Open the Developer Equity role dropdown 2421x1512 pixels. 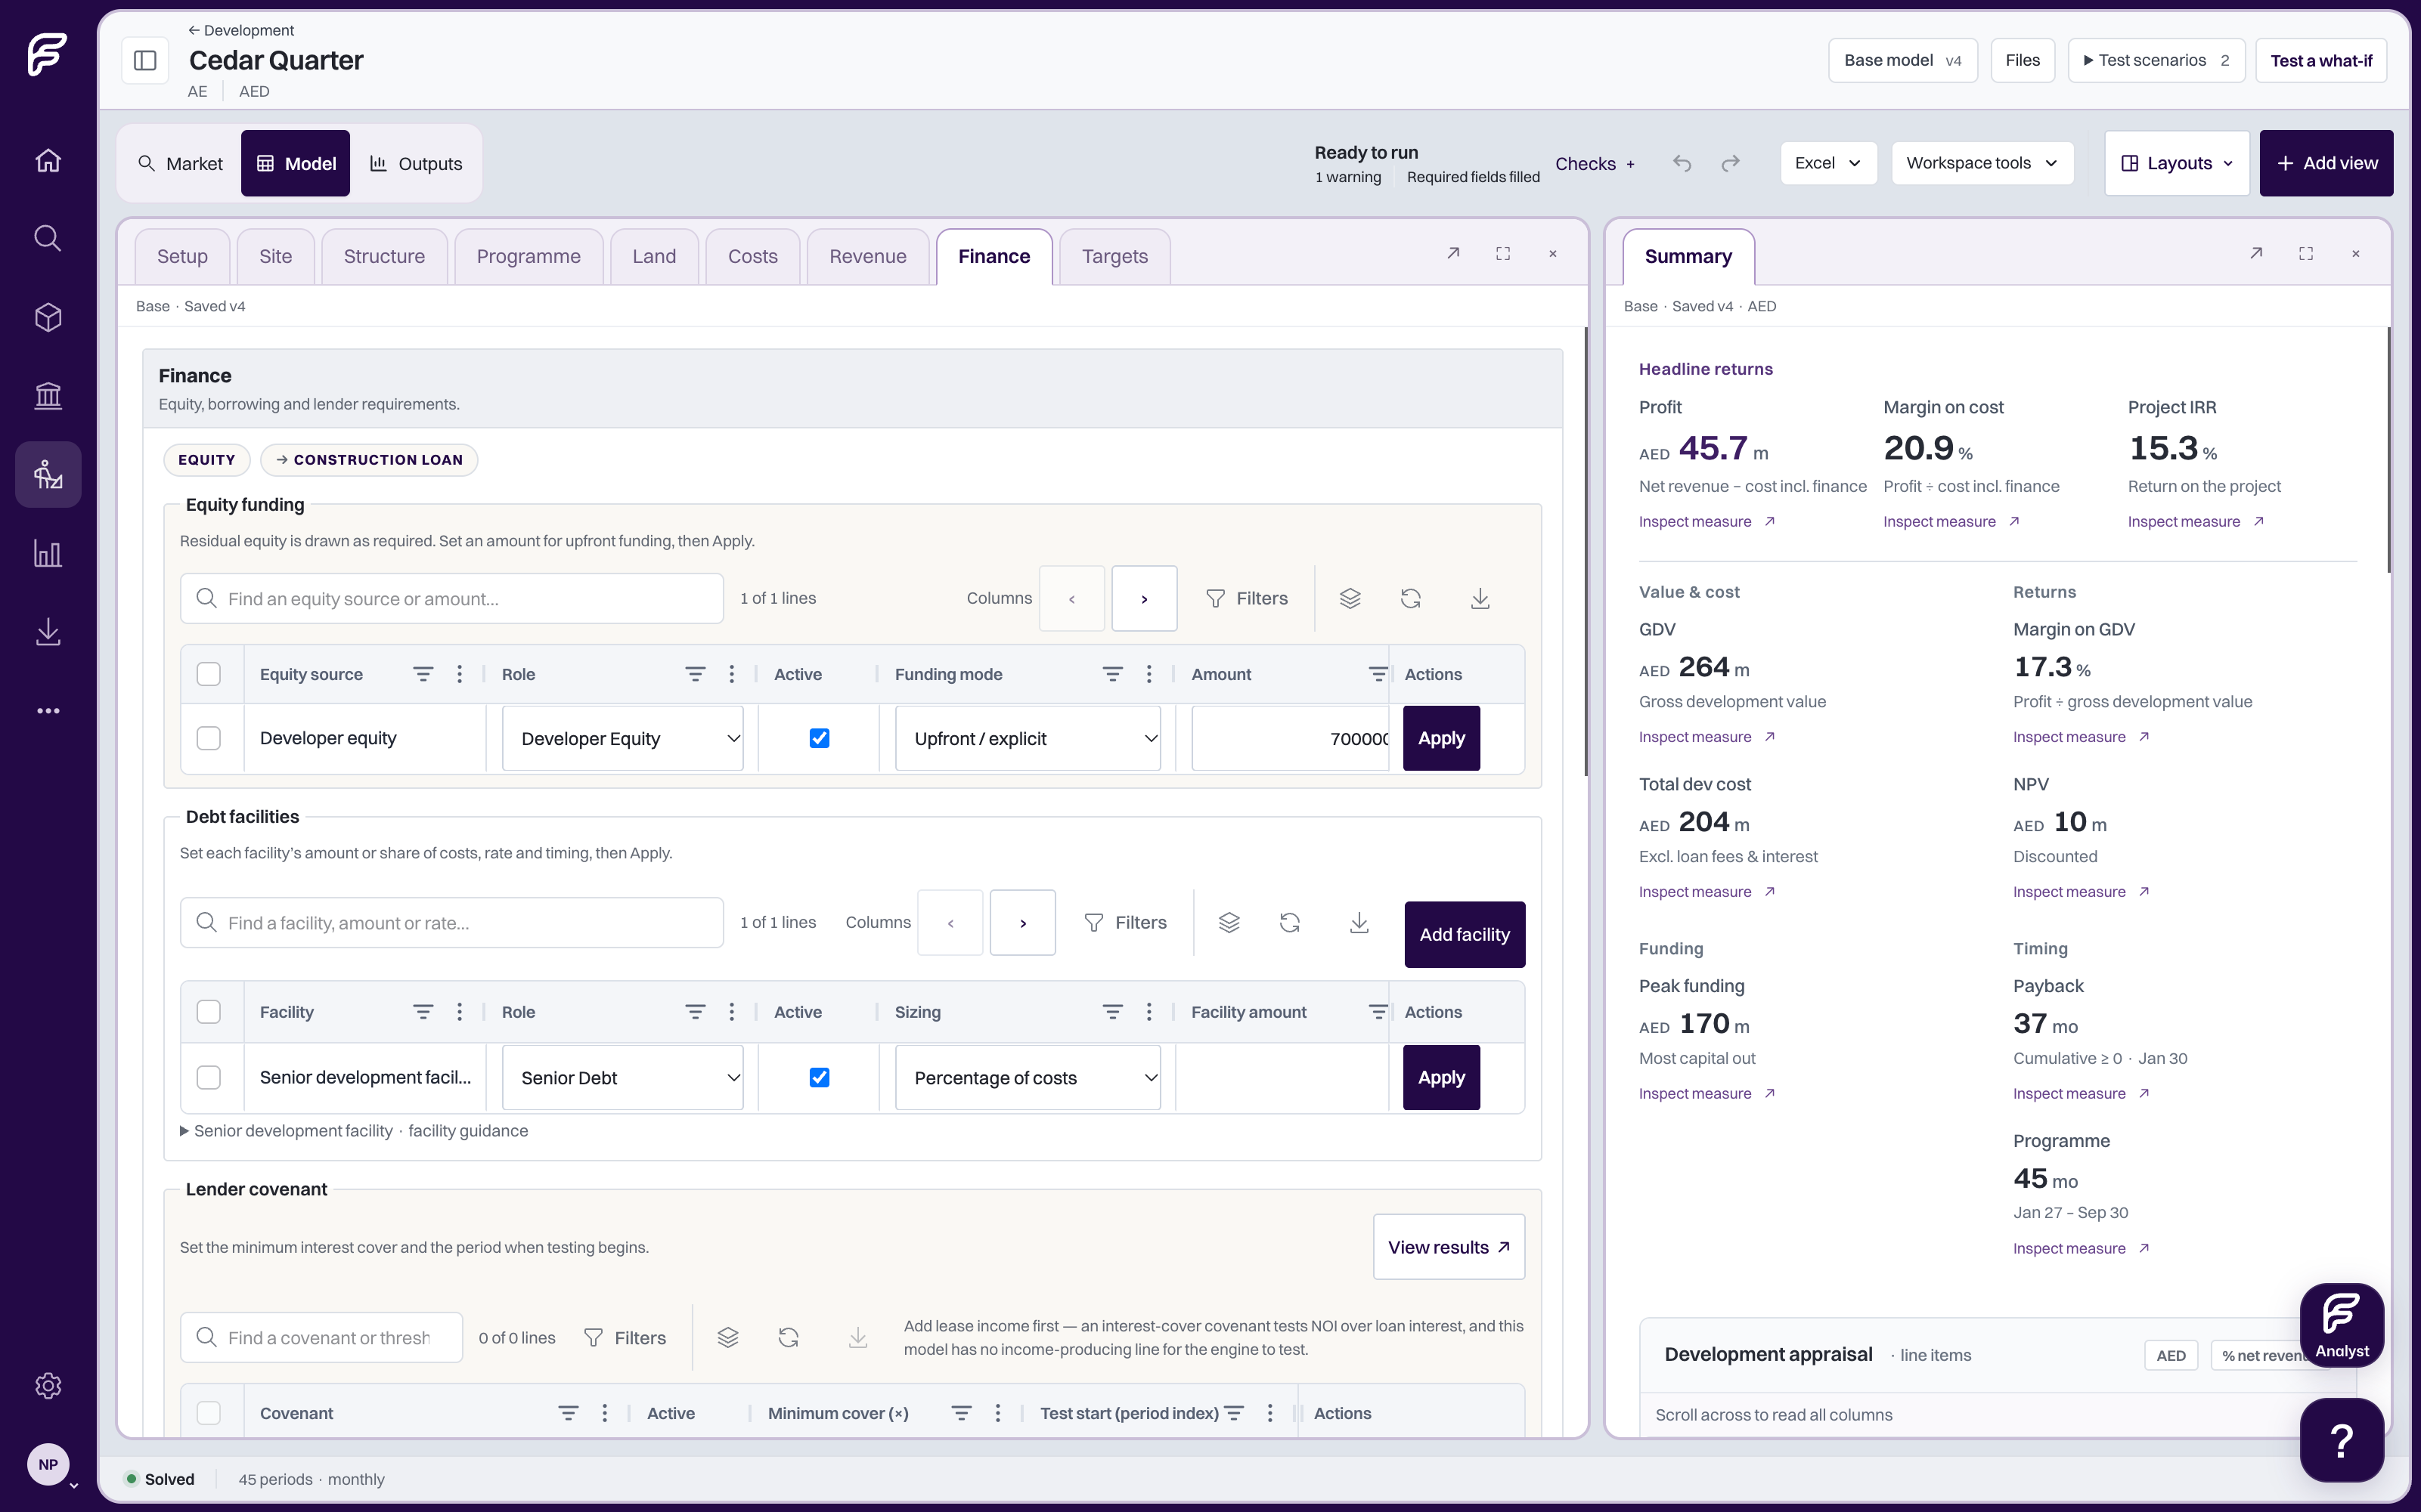coord(622,738)
